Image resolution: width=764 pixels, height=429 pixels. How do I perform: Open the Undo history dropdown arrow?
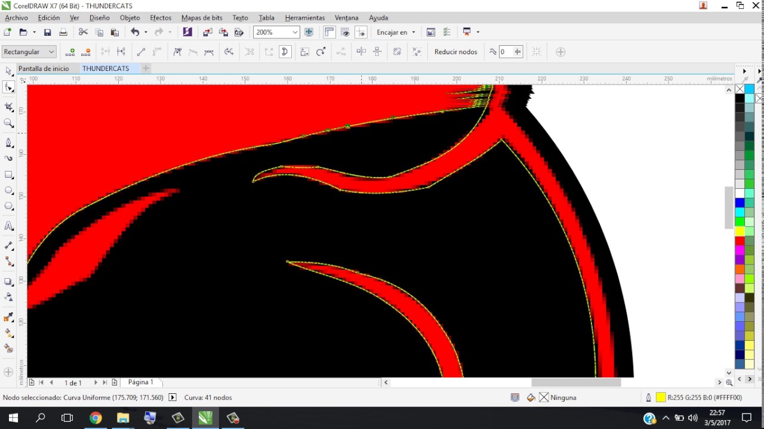point(146,32)
